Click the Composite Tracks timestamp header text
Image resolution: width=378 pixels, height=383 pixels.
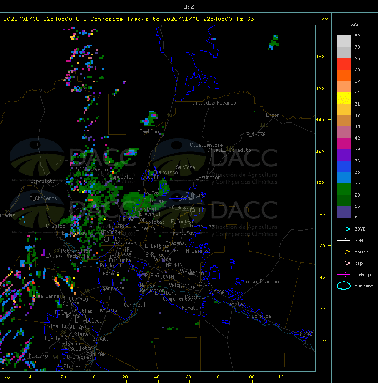point(129,19)
